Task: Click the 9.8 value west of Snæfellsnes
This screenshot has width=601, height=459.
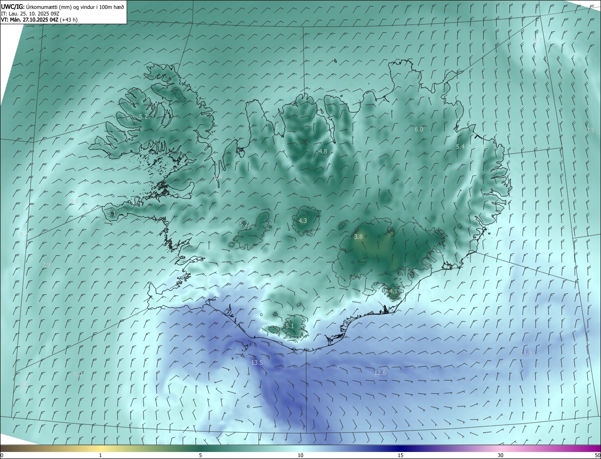Action: click(74, 201)
